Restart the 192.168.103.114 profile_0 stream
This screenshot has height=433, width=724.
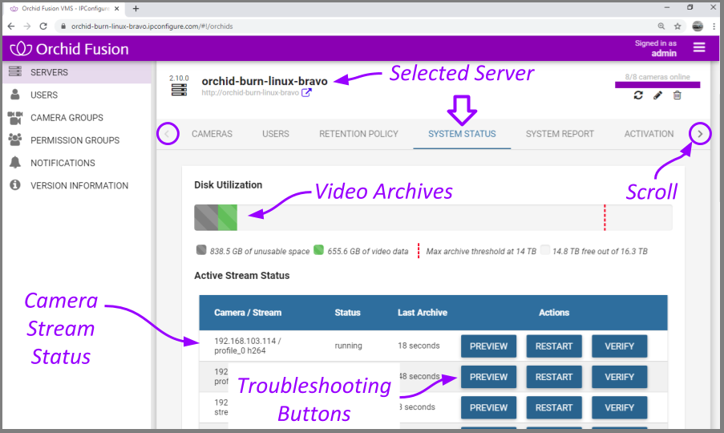point(553,346)
